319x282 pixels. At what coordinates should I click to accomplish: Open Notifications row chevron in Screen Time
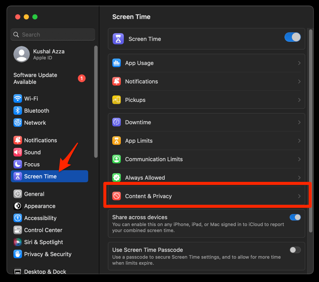coord(299,81)
